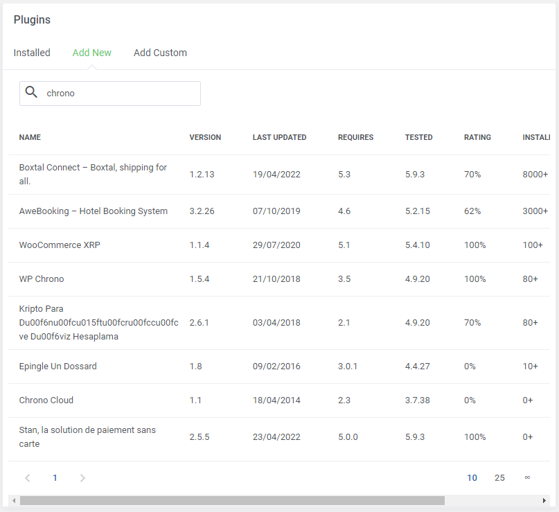This screenshot has height=512, width=559.
Task: Click version 2.5.5 cell
Action: (x=199, y=437)
